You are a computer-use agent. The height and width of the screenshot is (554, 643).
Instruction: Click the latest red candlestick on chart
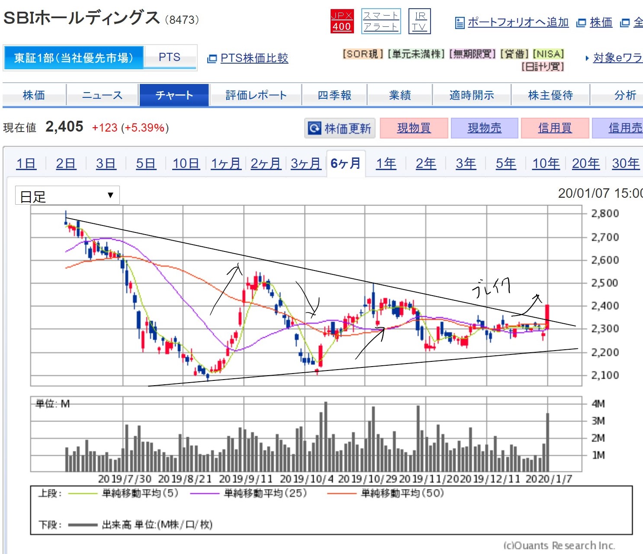point(547,317)
